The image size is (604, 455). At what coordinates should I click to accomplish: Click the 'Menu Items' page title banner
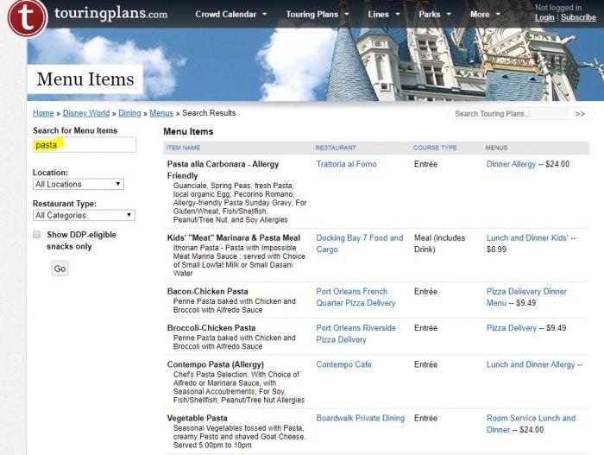tap(85, 79)
